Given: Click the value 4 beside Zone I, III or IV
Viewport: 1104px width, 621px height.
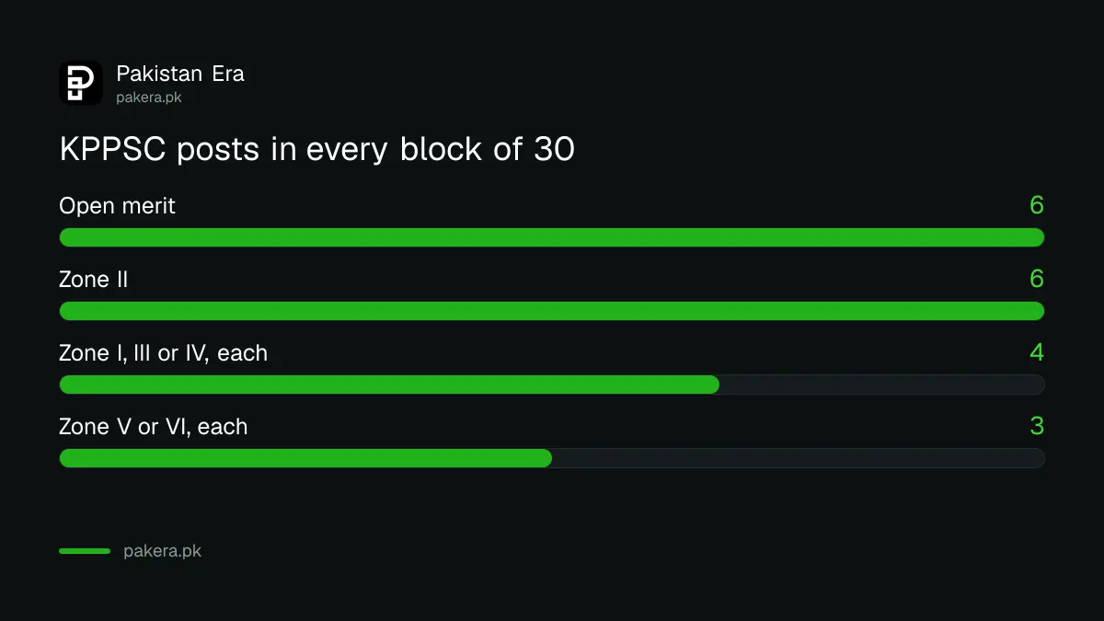Looking at the screenshot, I should coord(1037,352).
